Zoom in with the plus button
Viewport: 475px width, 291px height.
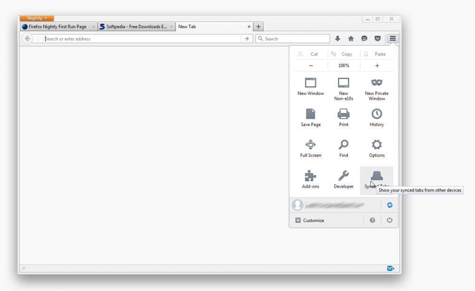(x=377, y=66)
